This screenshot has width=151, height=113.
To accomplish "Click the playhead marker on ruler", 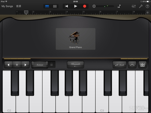I will [x=26, y=13].
